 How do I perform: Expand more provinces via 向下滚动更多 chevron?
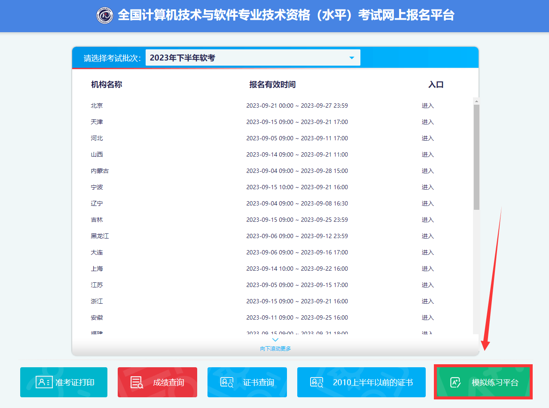[x=275, y=339]
